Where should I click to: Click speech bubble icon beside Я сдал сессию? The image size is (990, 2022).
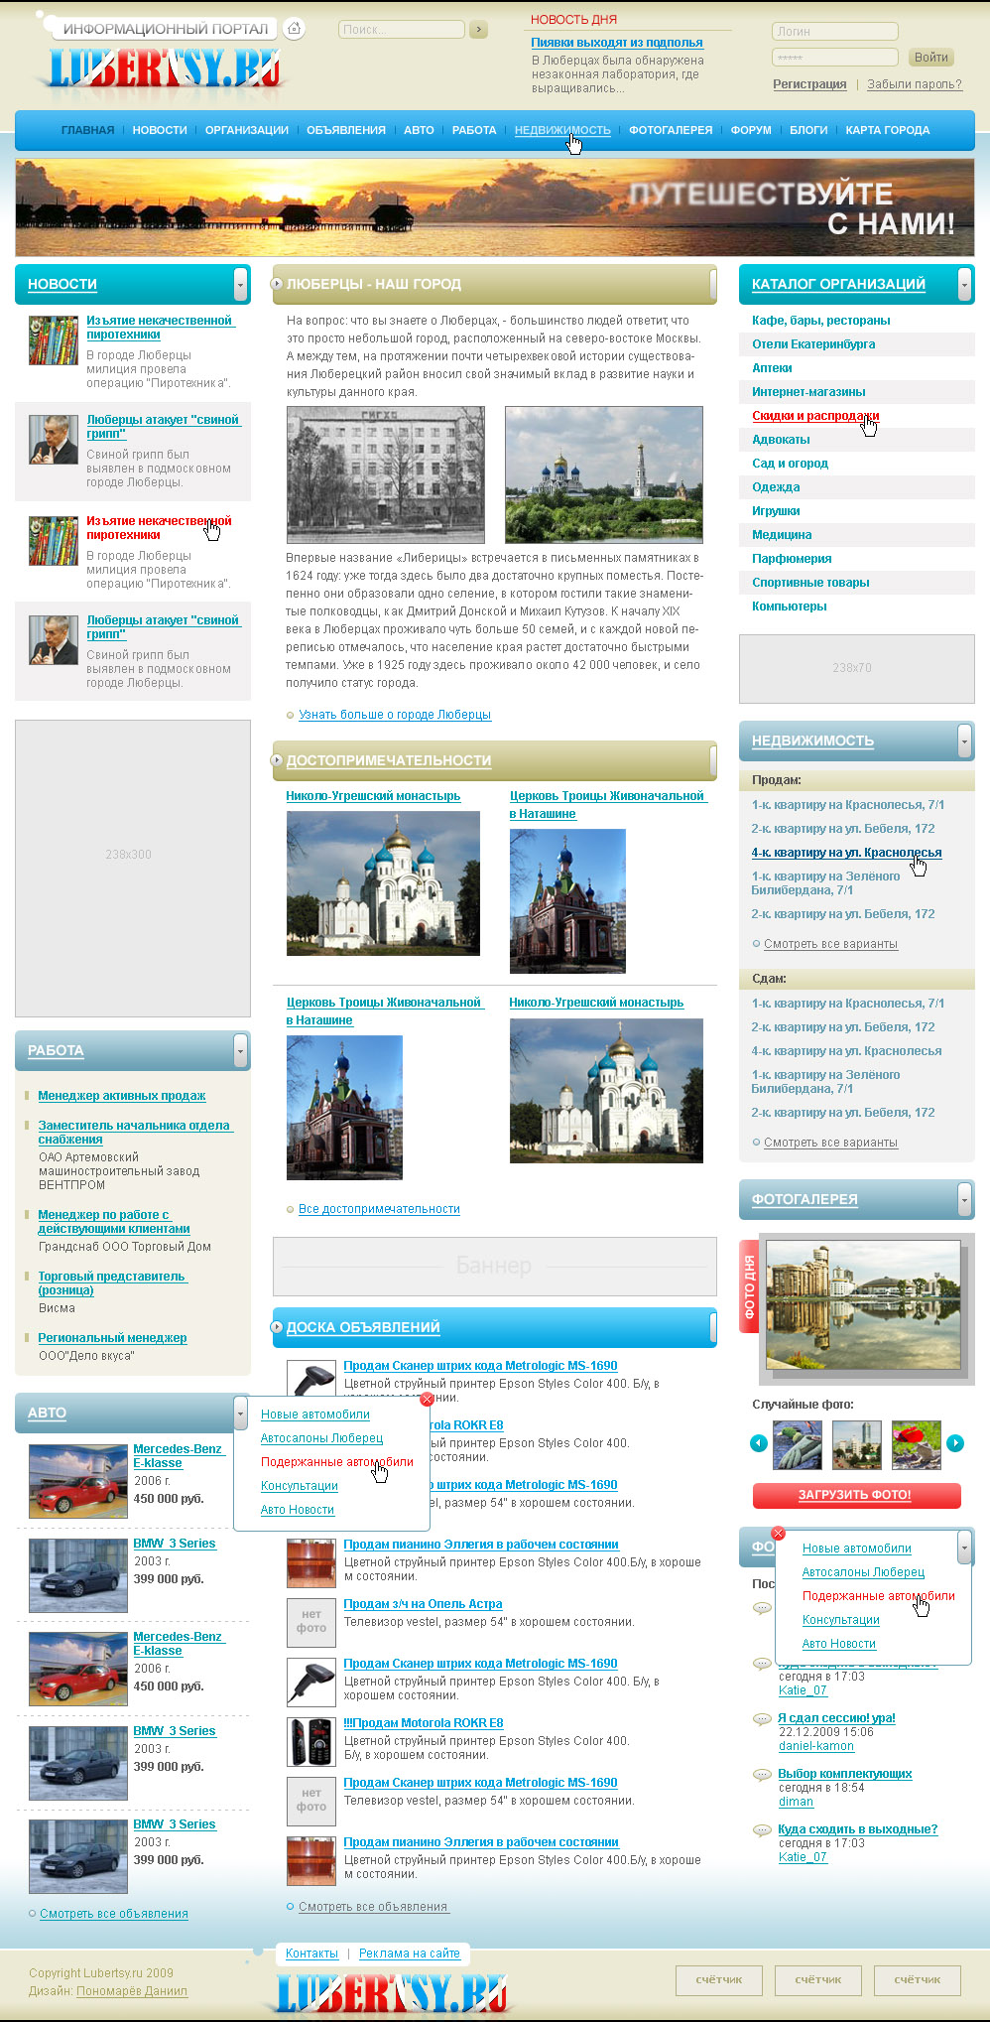(x=762, y=1719)
